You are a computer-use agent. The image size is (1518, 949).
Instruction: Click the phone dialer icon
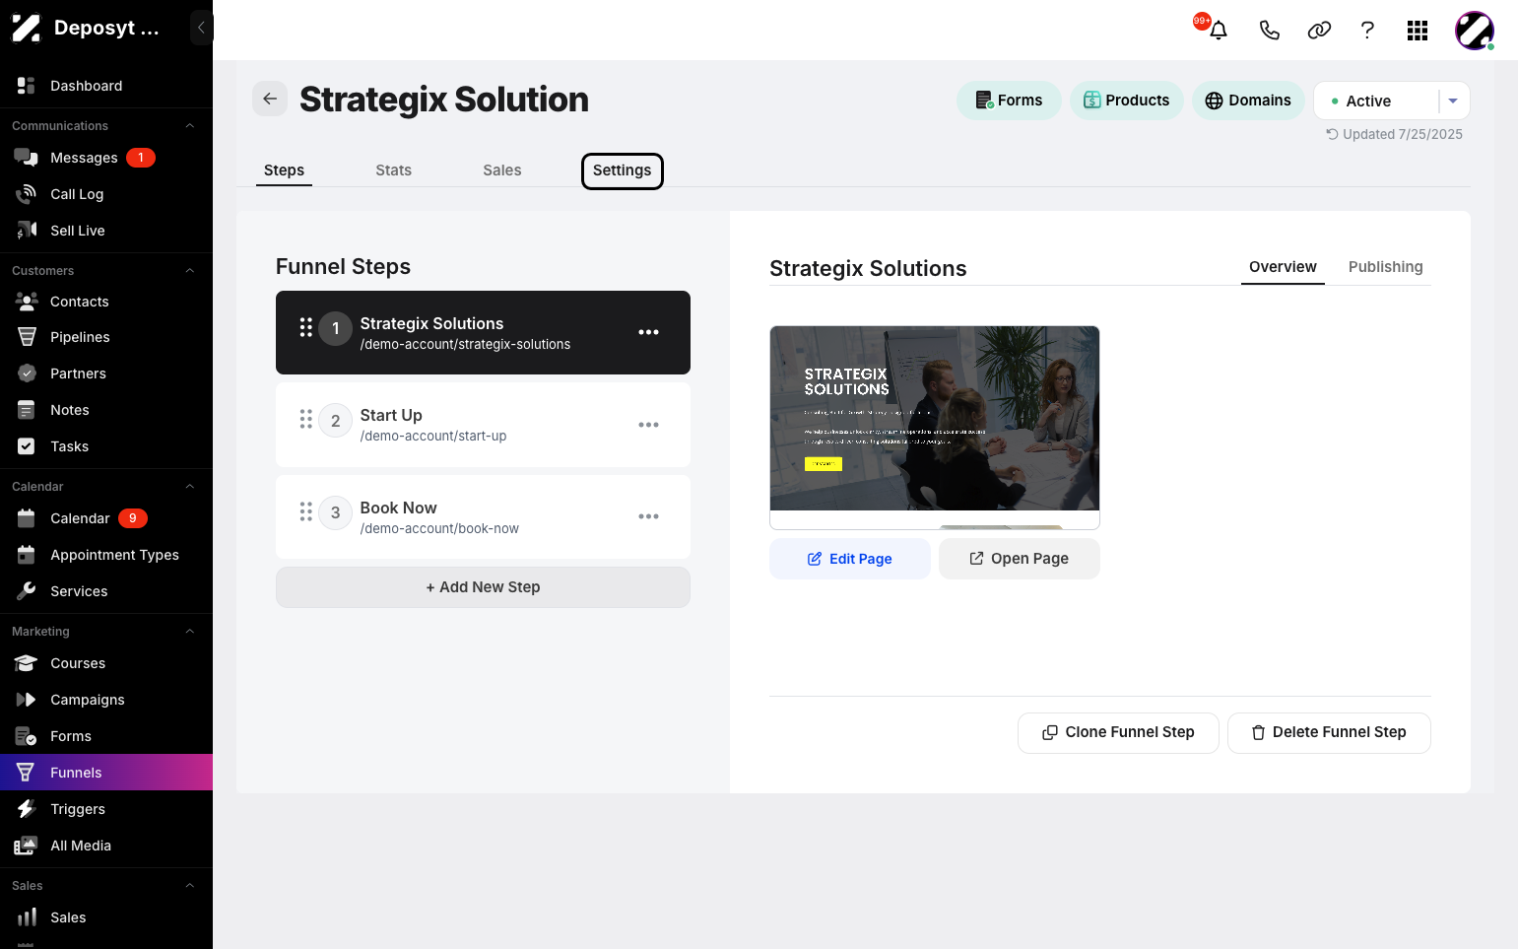[1270, 31]
